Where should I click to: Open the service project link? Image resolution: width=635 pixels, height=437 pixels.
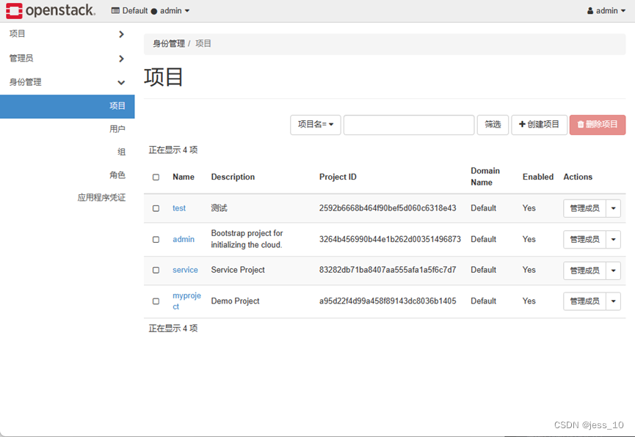tap(185, 271)
